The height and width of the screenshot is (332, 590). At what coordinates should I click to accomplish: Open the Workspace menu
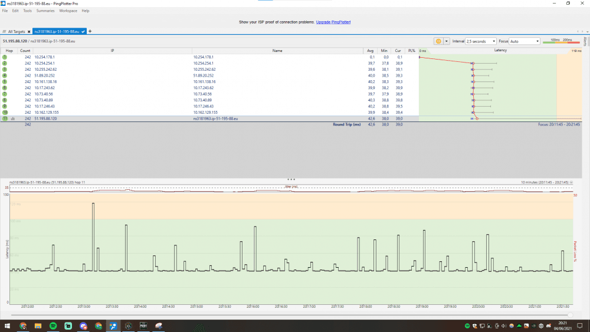click(68, 11)
